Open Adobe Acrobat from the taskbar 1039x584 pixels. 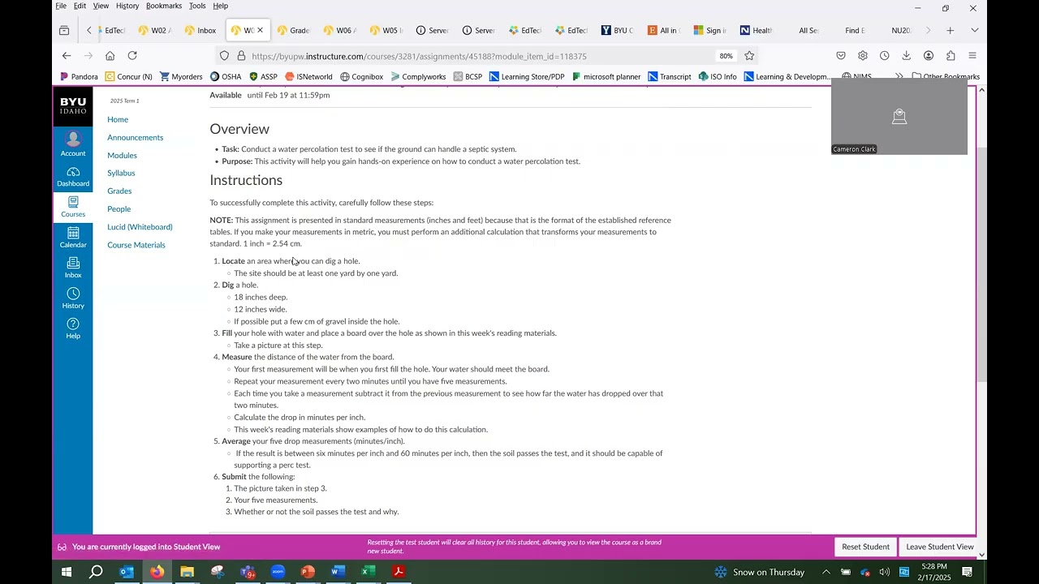399,572
